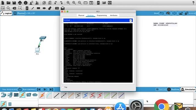Open Chrome from the Dock
Screen dimensions: 196x110
coord(161,105)
